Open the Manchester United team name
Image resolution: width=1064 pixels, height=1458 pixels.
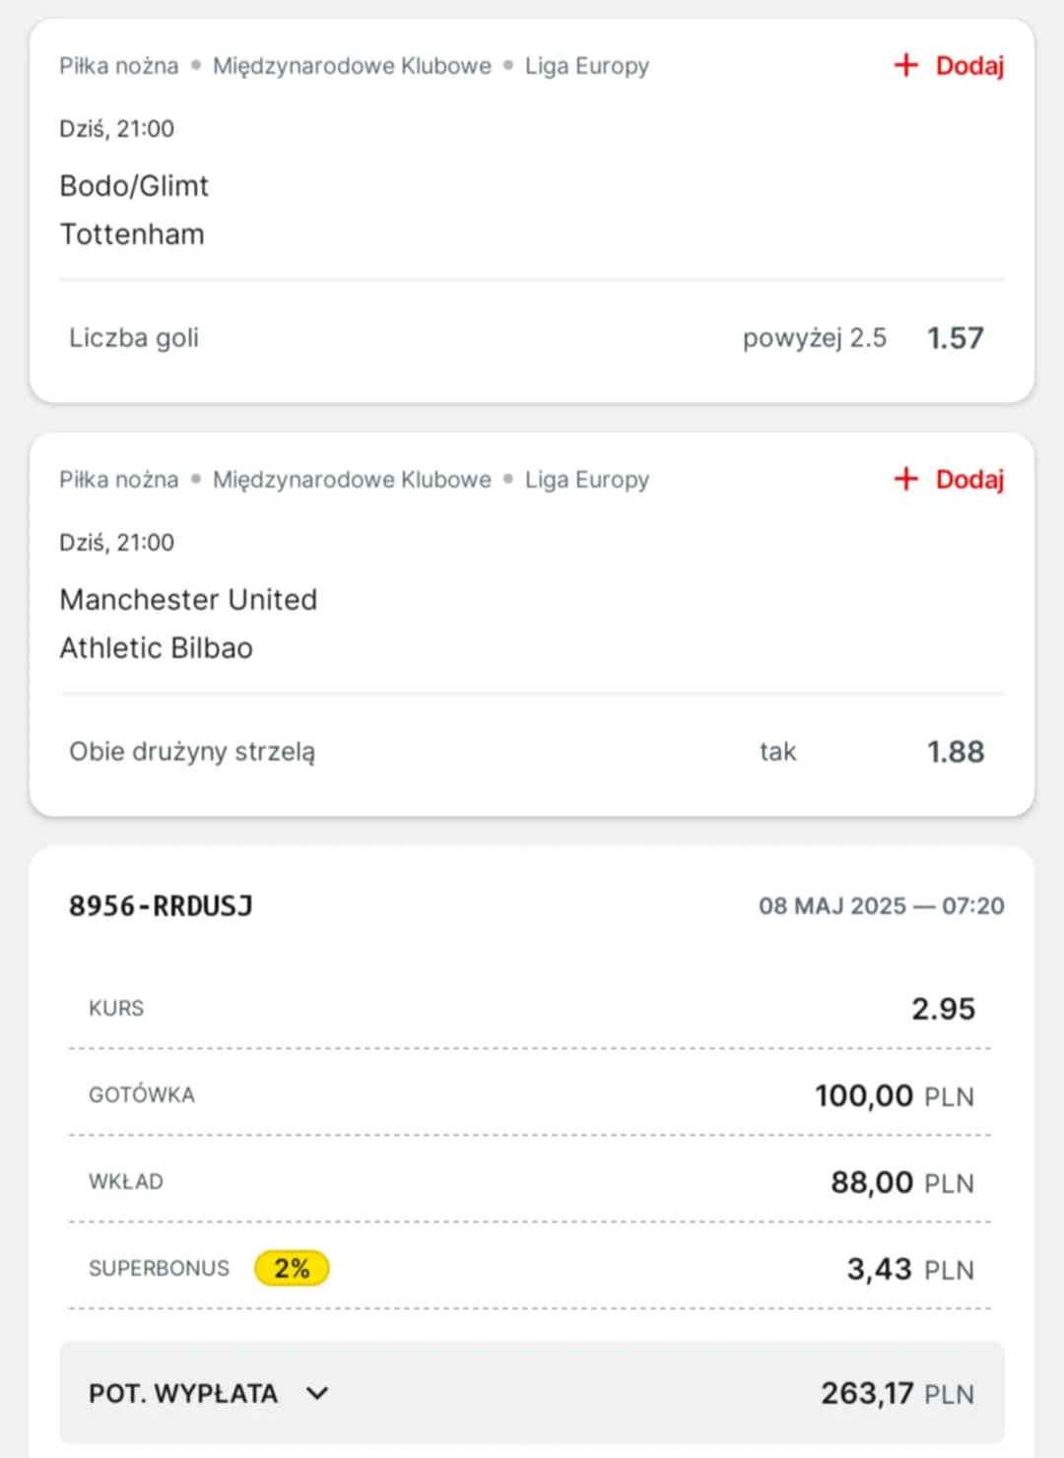point(188,599)
